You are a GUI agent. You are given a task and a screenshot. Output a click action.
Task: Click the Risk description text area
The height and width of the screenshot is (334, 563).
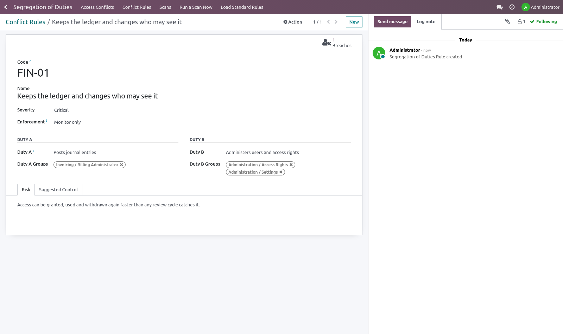point(184,205)
